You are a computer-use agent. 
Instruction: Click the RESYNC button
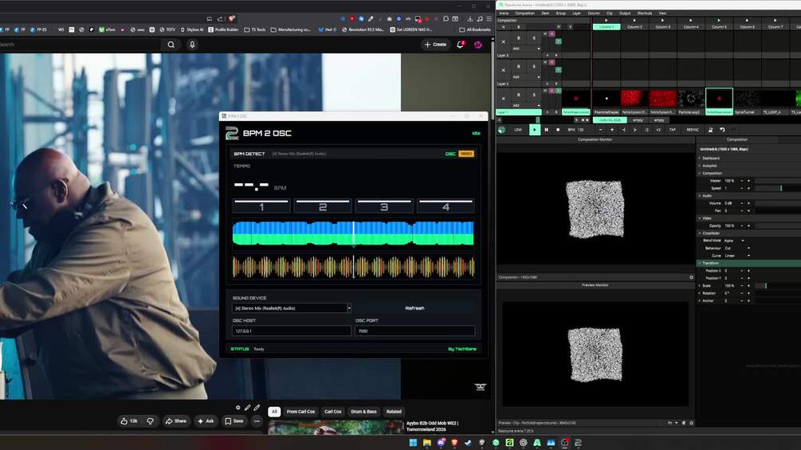coord(693,130)
